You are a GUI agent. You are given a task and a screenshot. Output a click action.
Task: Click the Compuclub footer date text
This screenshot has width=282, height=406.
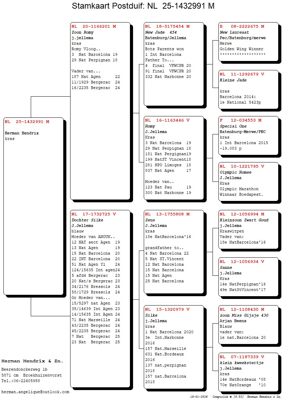click(x=199, y=397)
